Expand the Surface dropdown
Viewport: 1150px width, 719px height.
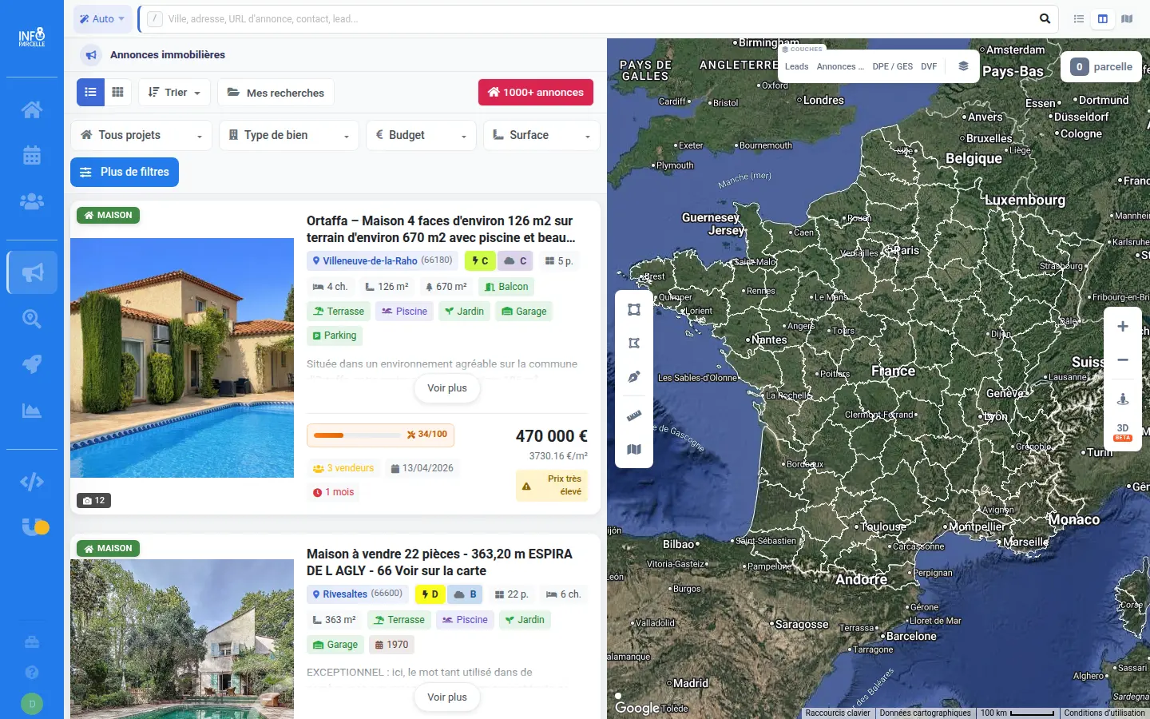pyautogui.click(x=541, y=135)
